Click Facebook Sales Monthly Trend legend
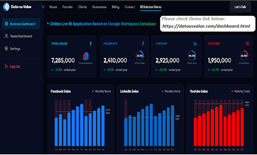This screenshot has width=257, height=155. (x=101, y=91)
